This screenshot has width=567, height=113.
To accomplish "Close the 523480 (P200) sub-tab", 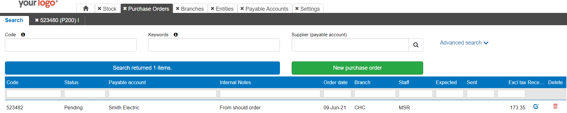I will (37, 20).
